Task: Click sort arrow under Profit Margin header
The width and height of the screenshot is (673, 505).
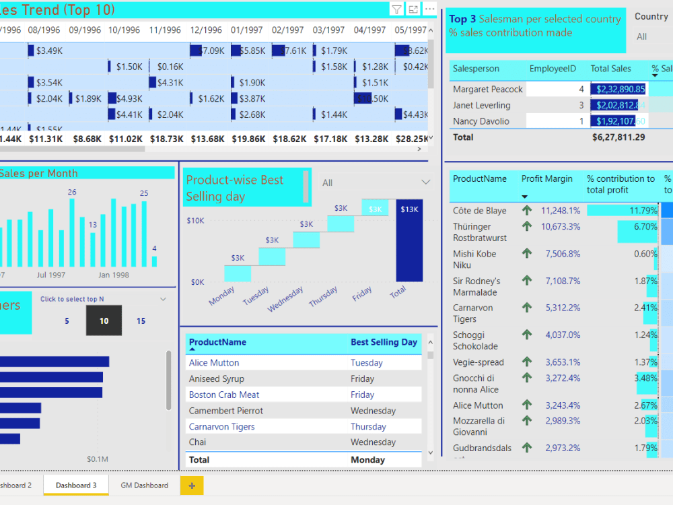Action: [x=524, y=197]
